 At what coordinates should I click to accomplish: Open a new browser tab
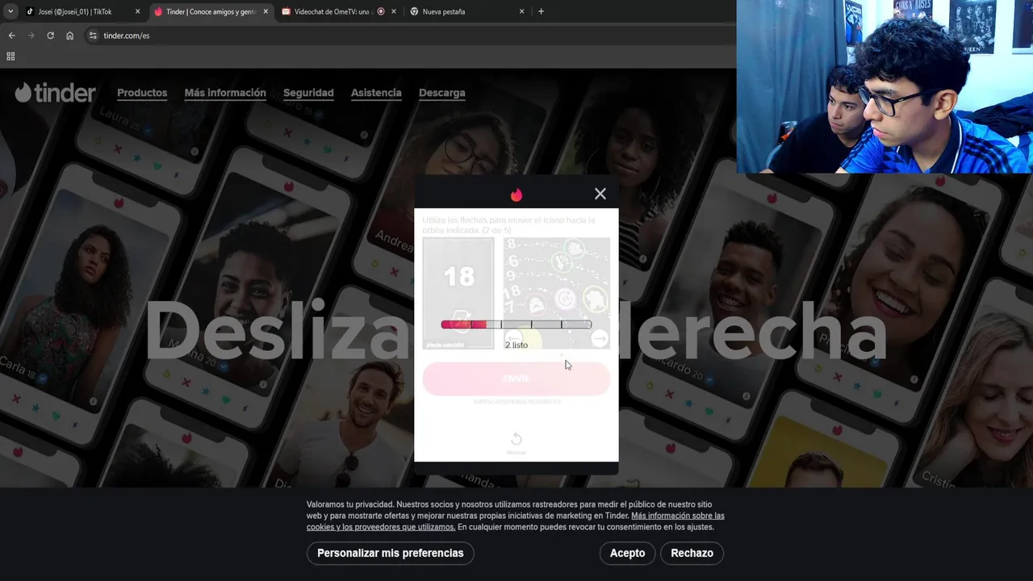(541, 11)
